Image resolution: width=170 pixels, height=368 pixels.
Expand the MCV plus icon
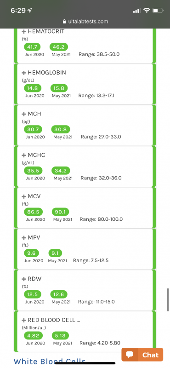24,196
